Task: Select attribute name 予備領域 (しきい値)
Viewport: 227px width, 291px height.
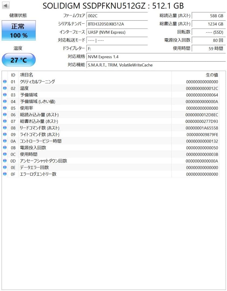Action: 38,101
